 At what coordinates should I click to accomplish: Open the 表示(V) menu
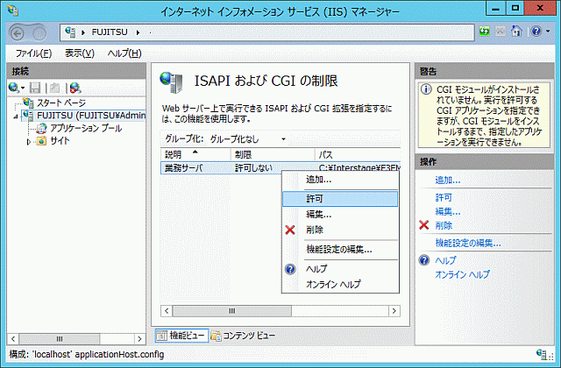click(x=80, y=53)
